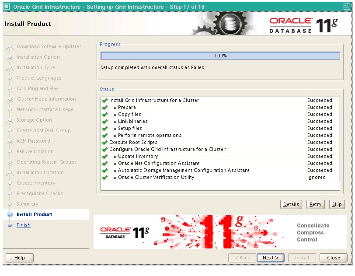Viewport: 355px width, 276px height.
Task: Click the window menu icon in title bar
Action: (6, 7)
